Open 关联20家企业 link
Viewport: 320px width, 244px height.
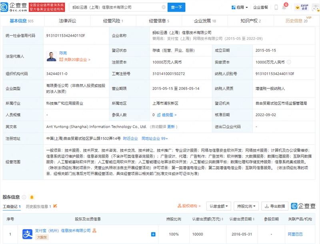[75, 60]
